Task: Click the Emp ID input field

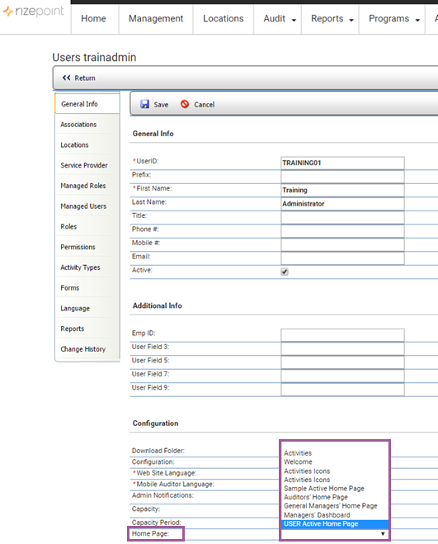Action: (x=342, y=335)
